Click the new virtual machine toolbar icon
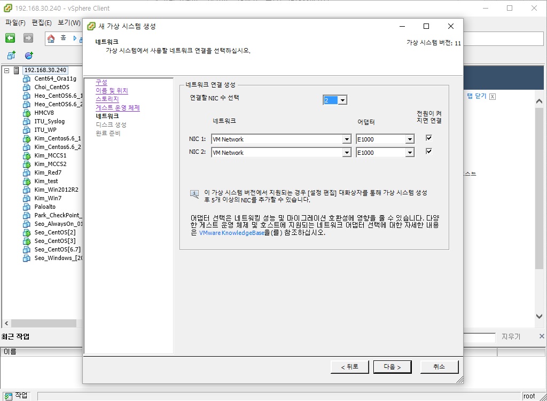This screenshot has width=547, height=401. click(x=11, y=55)
